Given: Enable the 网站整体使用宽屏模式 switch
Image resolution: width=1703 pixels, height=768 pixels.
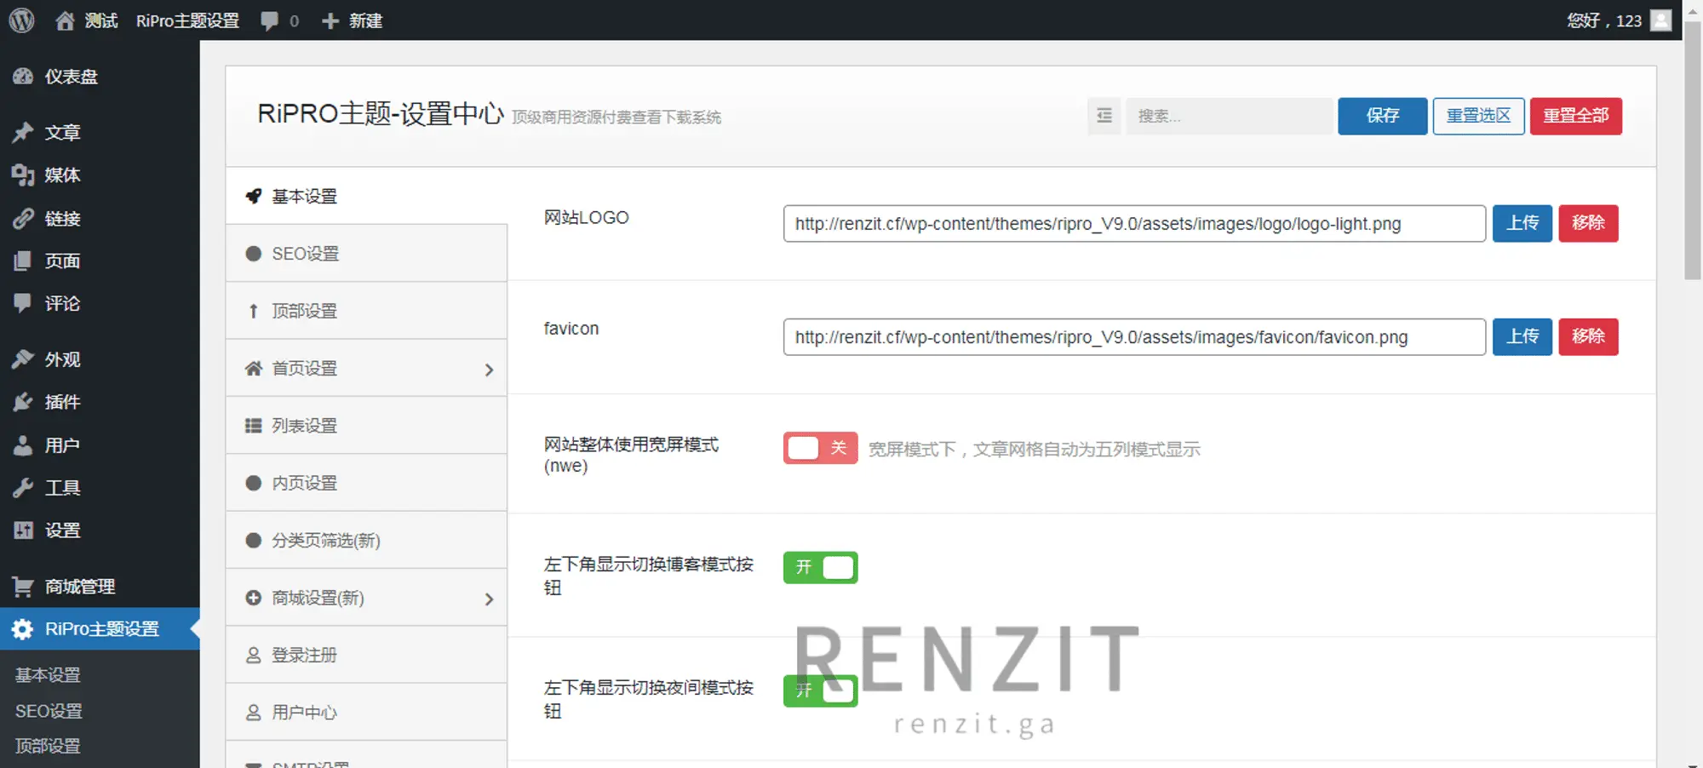Looking at the screenshot, I should [820, 448].
